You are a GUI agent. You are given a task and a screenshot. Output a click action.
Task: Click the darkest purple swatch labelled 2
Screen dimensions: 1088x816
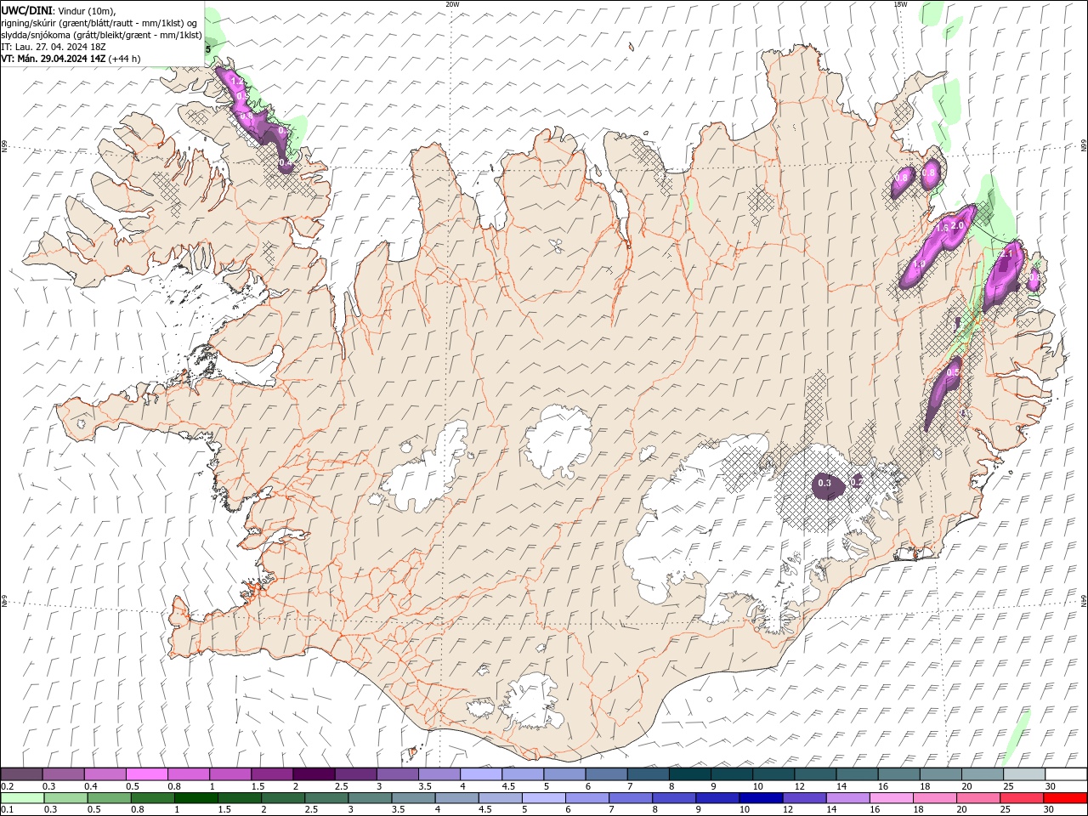tap(314, 774)
